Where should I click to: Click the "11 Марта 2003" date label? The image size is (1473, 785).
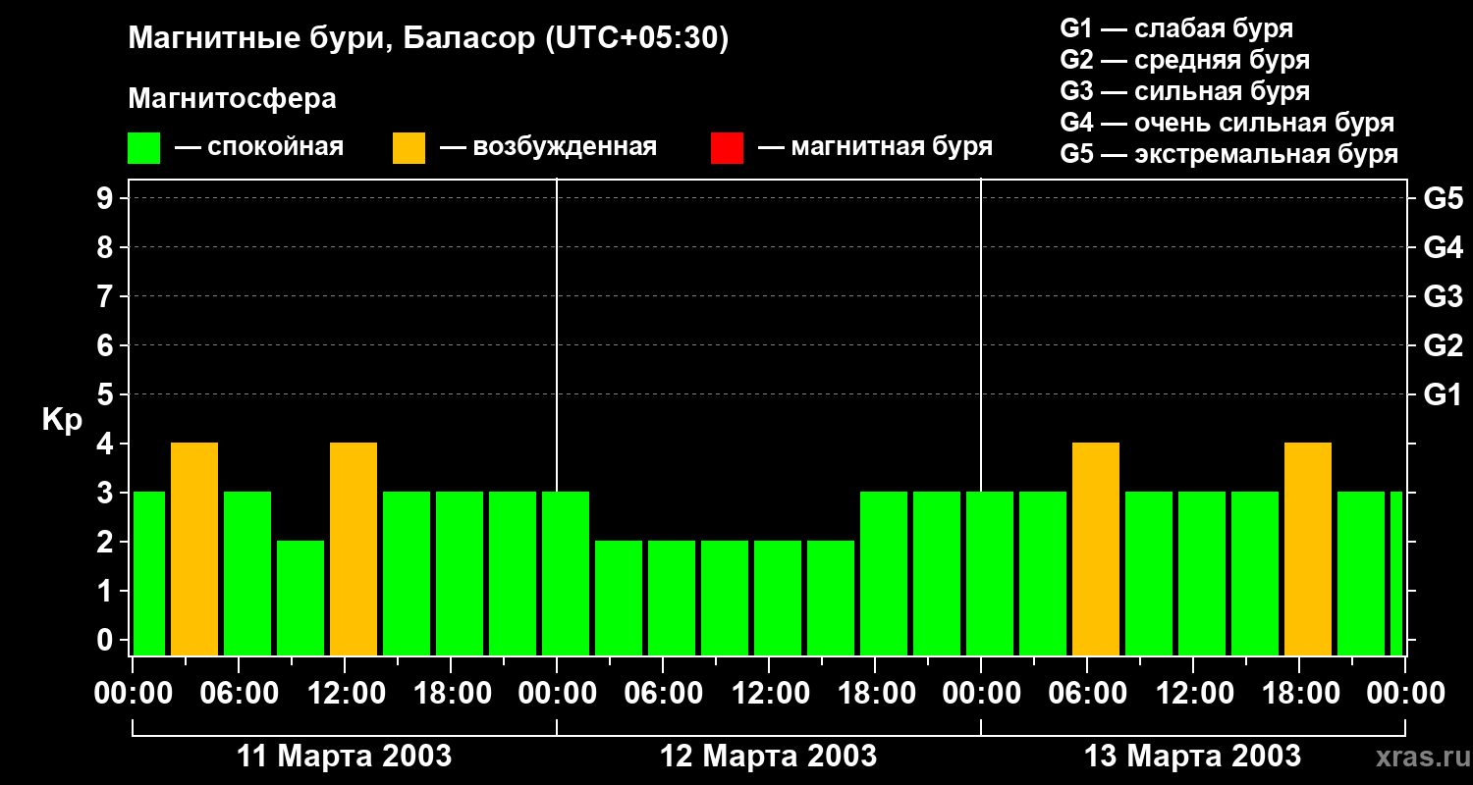pos(345,757)
